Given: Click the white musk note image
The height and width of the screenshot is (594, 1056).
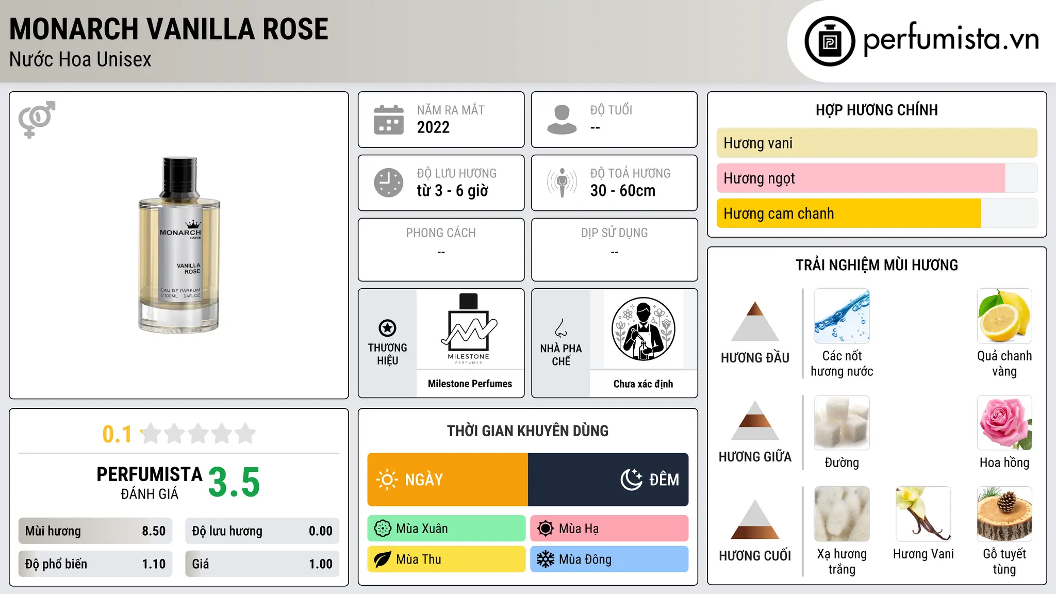Looking at the screenshot, I should coord(842,514).
